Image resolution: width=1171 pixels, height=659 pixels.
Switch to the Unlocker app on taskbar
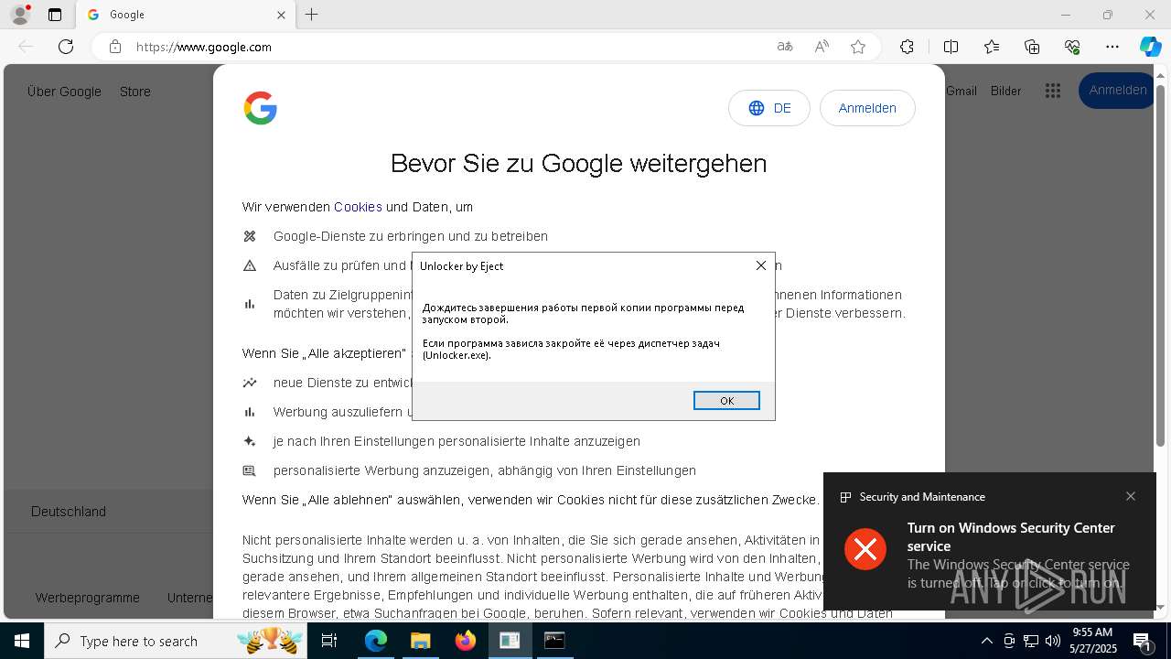[510, 641]
